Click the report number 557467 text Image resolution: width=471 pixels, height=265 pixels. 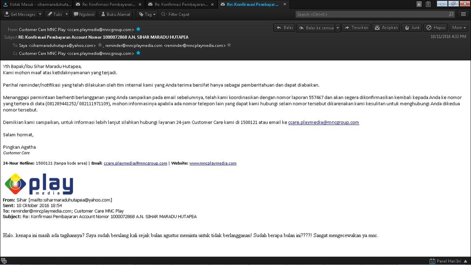pos(316,98)
